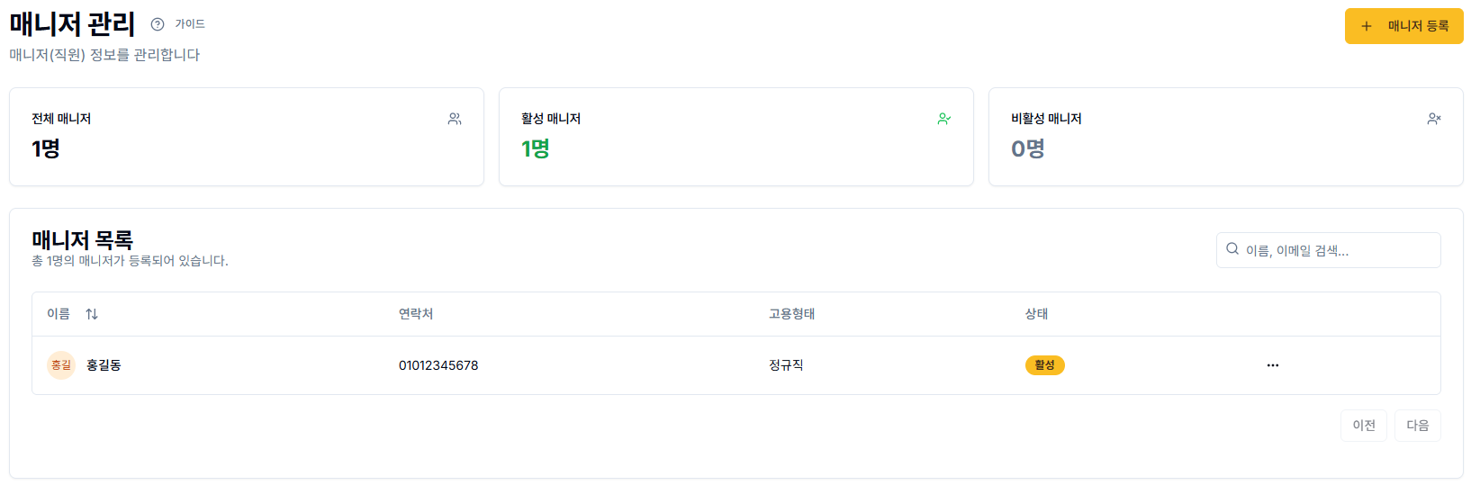Click the 활성 매니저 summary card
Screen dimensions: 1471x494
[x=736, y=137]
